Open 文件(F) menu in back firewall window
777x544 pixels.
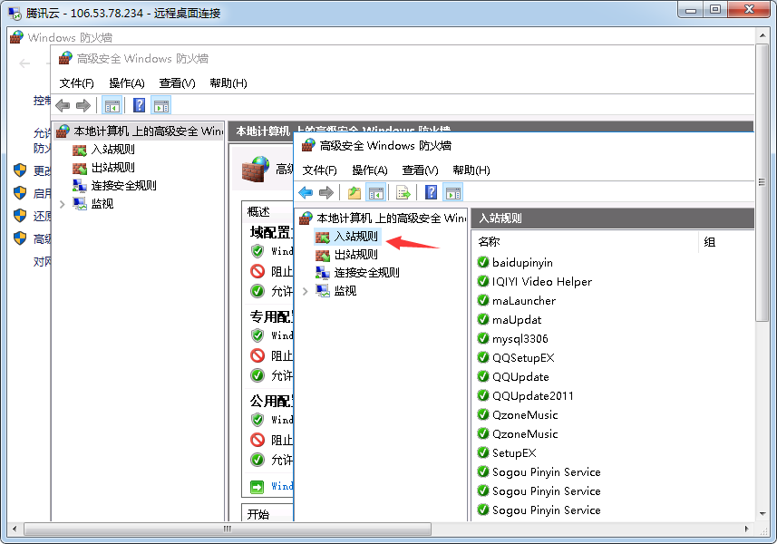tap(77, 83)
